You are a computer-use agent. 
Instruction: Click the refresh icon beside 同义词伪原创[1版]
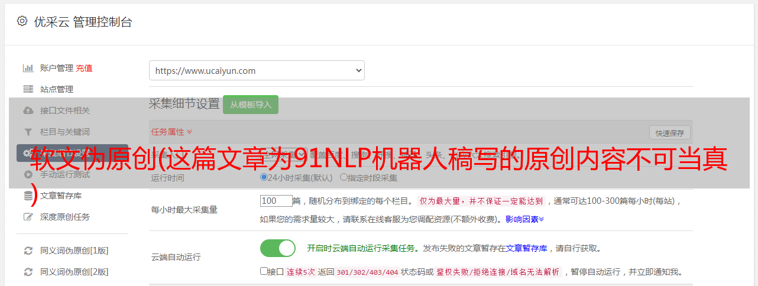click(28, 251)
